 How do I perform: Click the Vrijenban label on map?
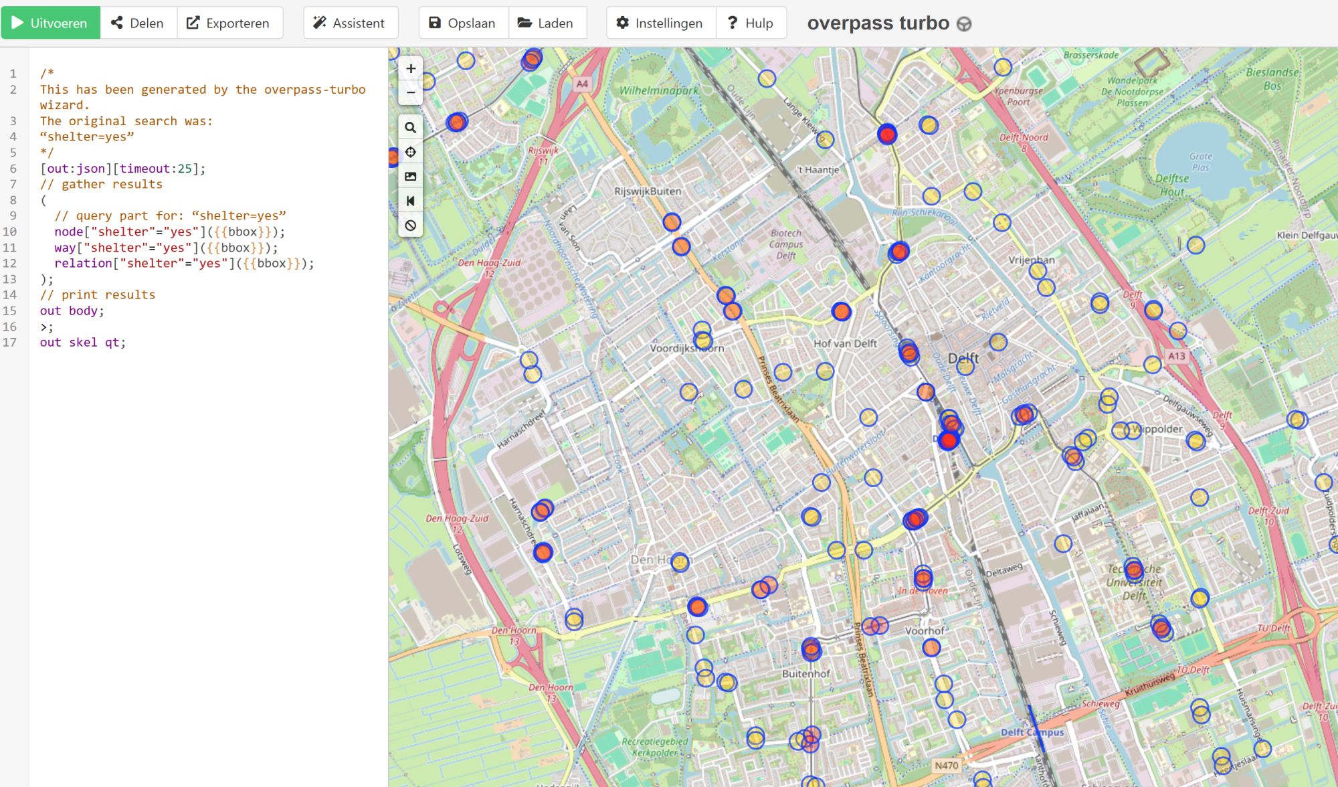click(1032, 260)
